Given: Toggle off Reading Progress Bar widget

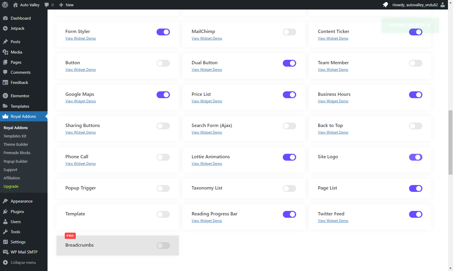Looking at the screenshot, I should pos(289,214).
